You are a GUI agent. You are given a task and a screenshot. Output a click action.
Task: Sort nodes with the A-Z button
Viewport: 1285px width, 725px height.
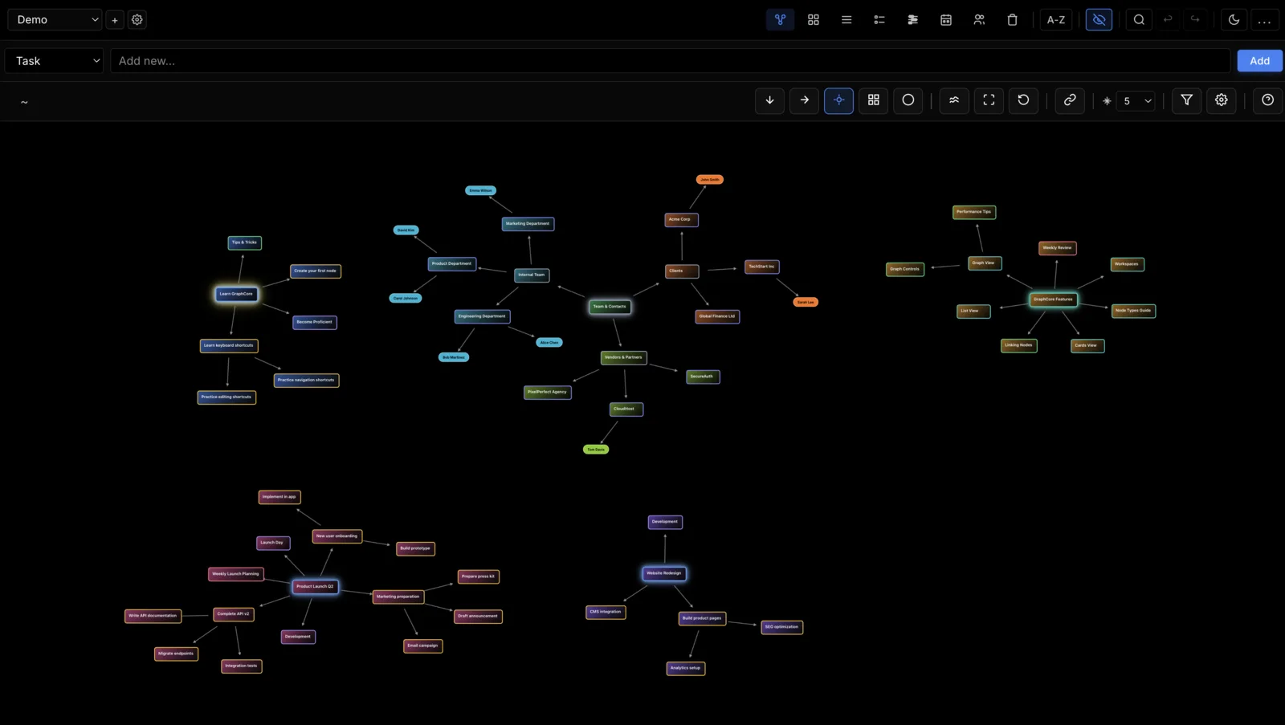(x=1056, y=19)
